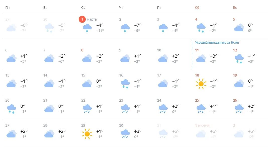Click the −7° temperature on March 2
Image resolution: width=268 pixels, height=149 pixels.
click(x=138, y=25)
